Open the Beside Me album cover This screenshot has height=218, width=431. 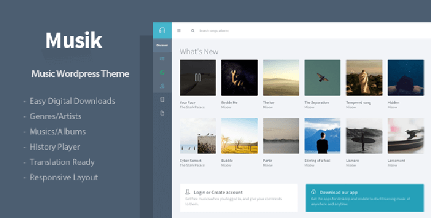[x=240, y=78]
